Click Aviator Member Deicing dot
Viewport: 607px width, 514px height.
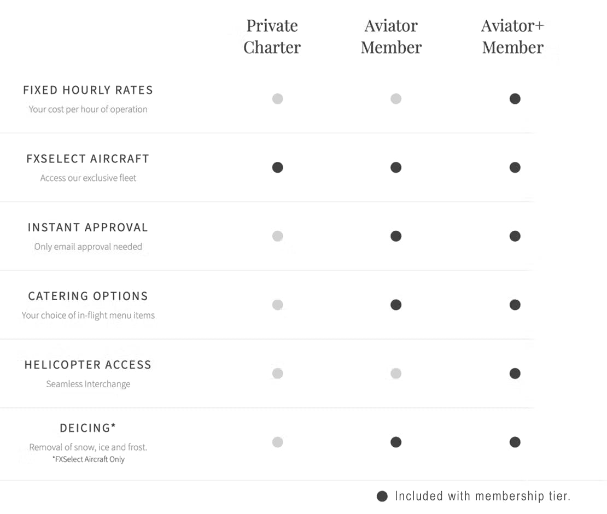point(396,442)
